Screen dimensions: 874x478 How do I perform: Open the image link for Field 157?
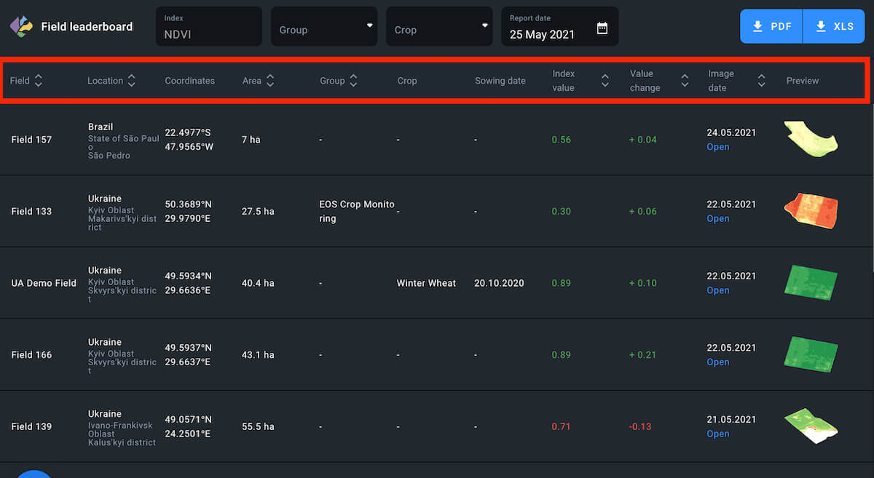coord(717,147)
